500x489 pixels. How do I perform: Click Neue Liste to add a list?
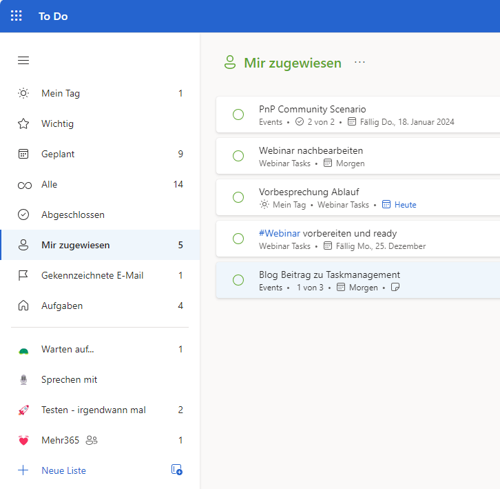click(64, 470)
